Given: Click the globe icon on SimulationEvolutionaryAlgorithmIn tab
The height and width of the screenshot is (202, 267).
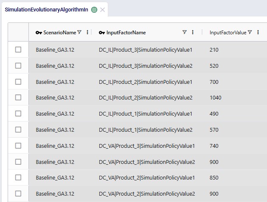Looking at the screenshot, I should [x=94, y=10].
